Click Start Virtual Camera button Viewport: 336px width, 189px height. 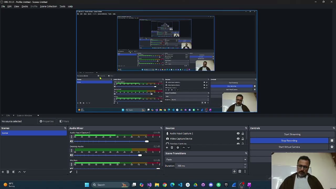[289, 147]
